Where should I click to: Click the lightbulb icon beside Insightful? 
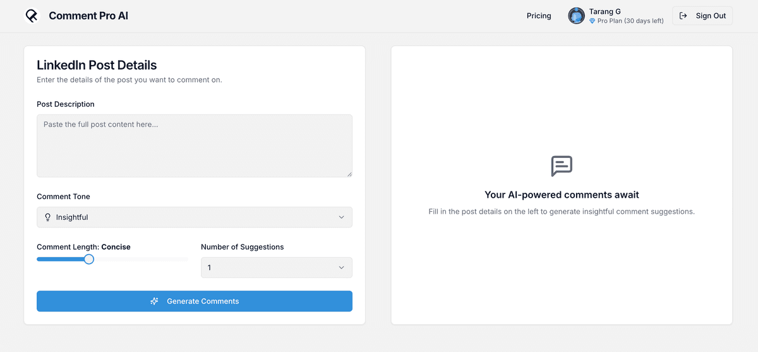pos(47,217)
